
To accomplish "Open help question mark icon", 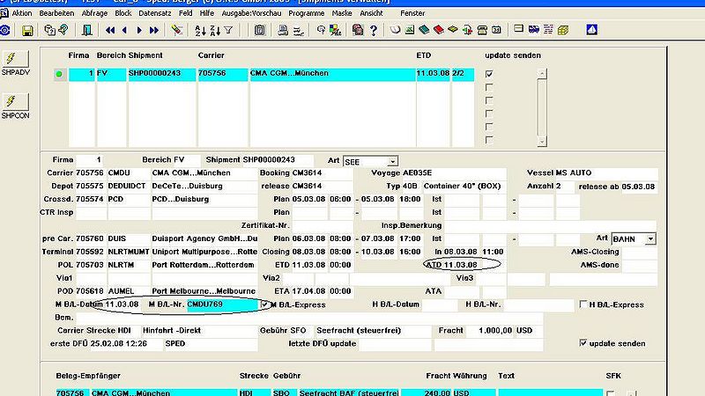I will 373,31.
